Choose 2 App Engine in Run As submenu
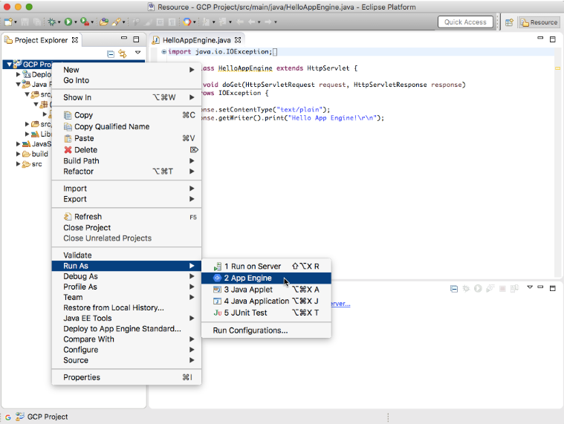The height and width of the screenshot is (424, 564). (x=247, y=278)
